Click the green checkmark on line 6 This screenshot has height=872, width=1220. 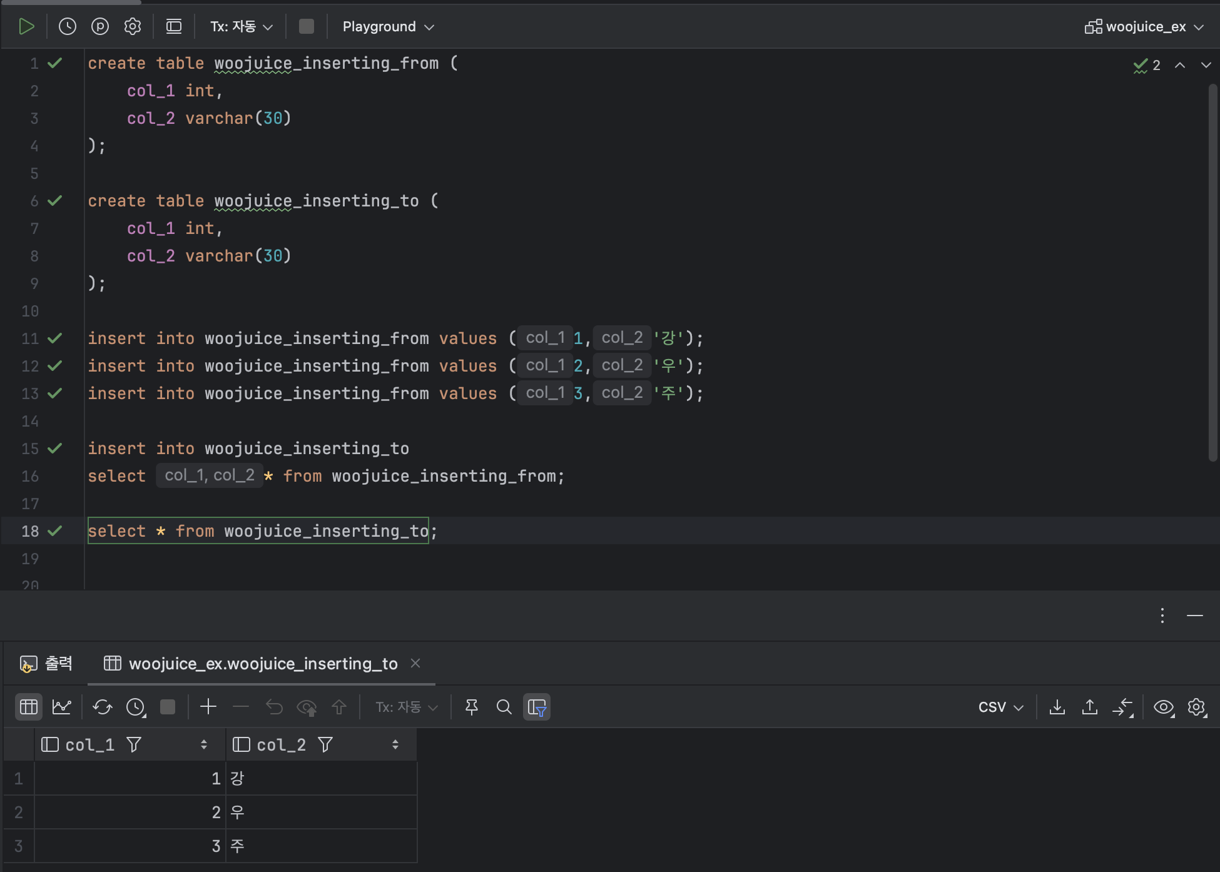click(x=55, y=201)
